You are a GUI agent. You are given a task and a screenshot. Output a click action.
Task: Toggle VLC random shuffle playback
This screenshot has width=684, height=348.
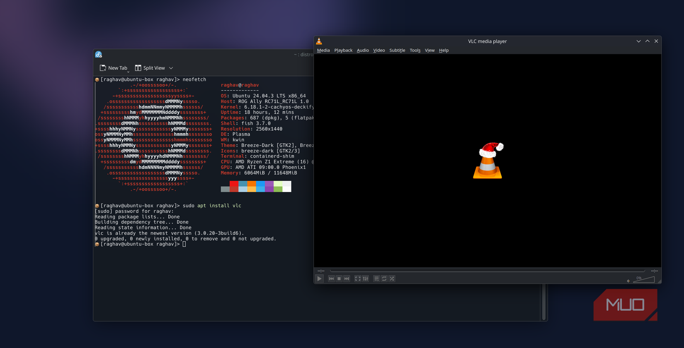click(392, 278)
